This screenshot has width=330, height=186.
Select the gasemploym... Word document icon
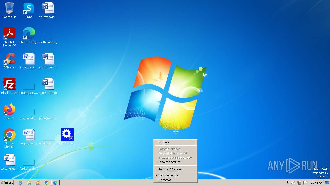point(48,10)
